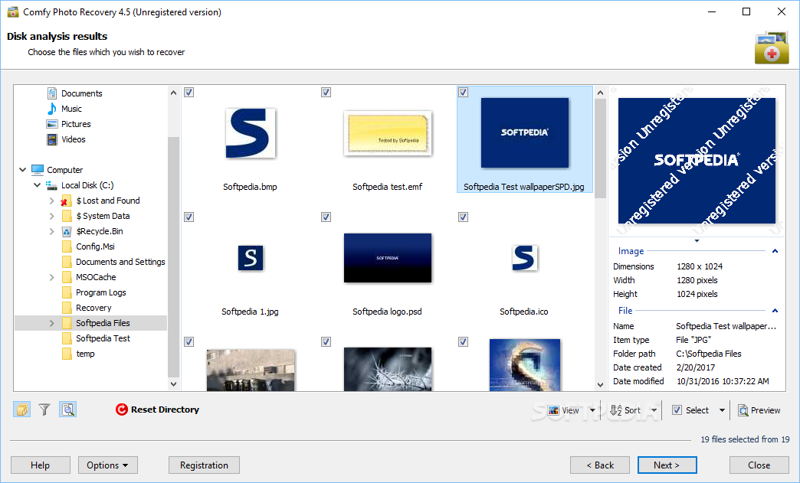
Task: Click the Registration button
Action: pyautogui.click(x=204, y=465)
